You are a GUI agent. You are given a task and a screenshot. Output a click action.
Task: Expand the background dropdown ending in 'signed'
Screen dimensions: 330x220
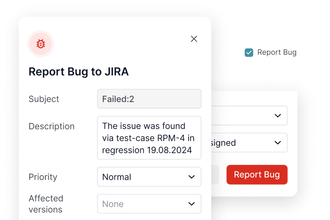(249, 142)
